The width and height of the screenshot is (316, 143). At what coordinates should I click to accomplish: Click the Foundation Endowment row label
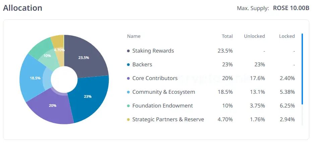click(x=163, y=106)
